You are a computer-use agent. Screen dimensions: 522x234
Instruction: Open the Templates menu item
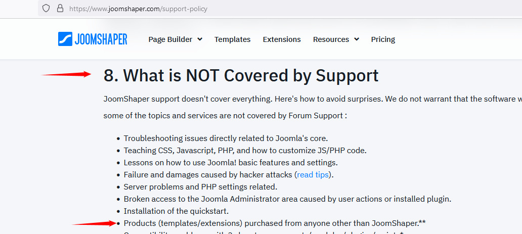tap(232, 39)
